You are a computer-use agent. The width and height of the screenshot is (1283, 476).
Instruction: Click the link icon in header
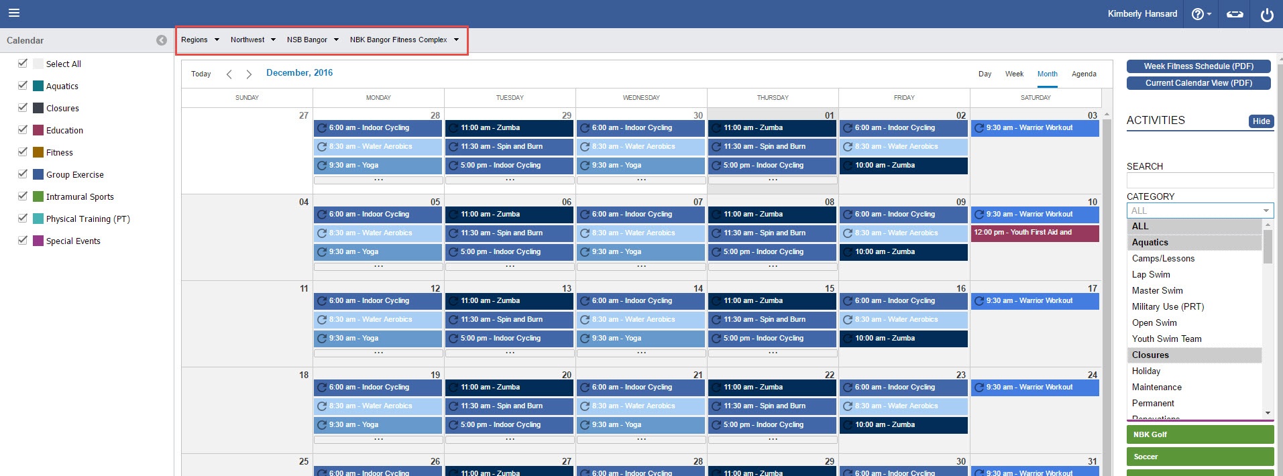[1235, 14]
